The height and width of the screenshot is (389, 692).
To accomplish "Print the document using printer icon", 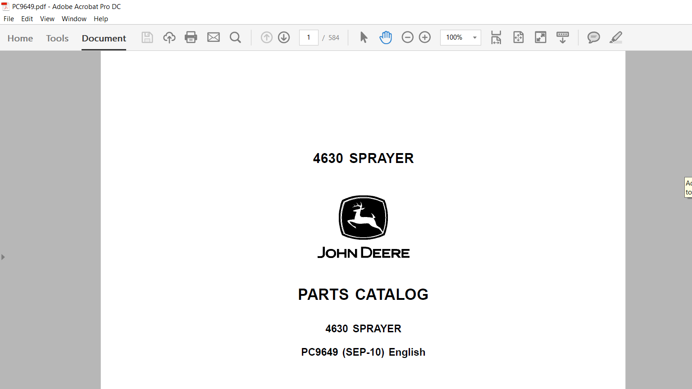I will [x=191, y=37].
